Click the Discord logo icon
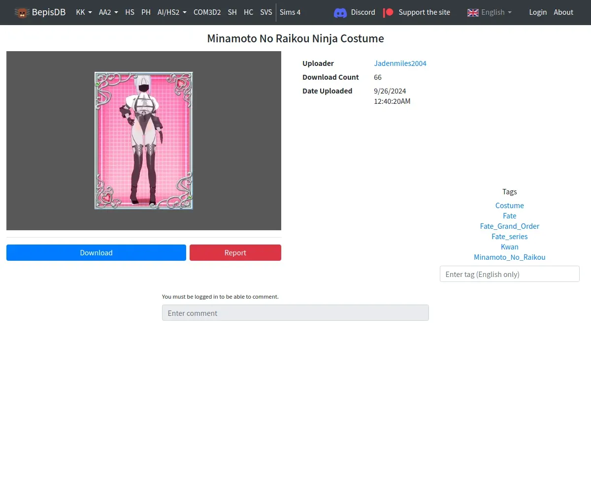This screenshot has width=591, height=492. 340,12
